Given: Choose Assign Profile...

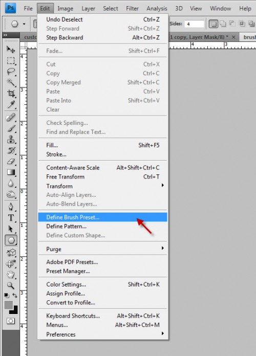Looking at the screenshot, I should click(x=103, y=294).
